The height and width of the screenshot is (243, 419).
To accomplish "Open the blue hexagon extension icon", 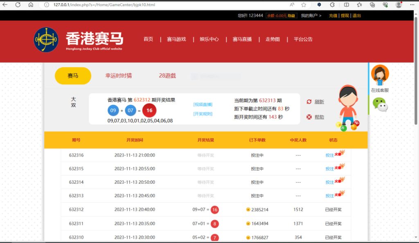I will 319,4.
